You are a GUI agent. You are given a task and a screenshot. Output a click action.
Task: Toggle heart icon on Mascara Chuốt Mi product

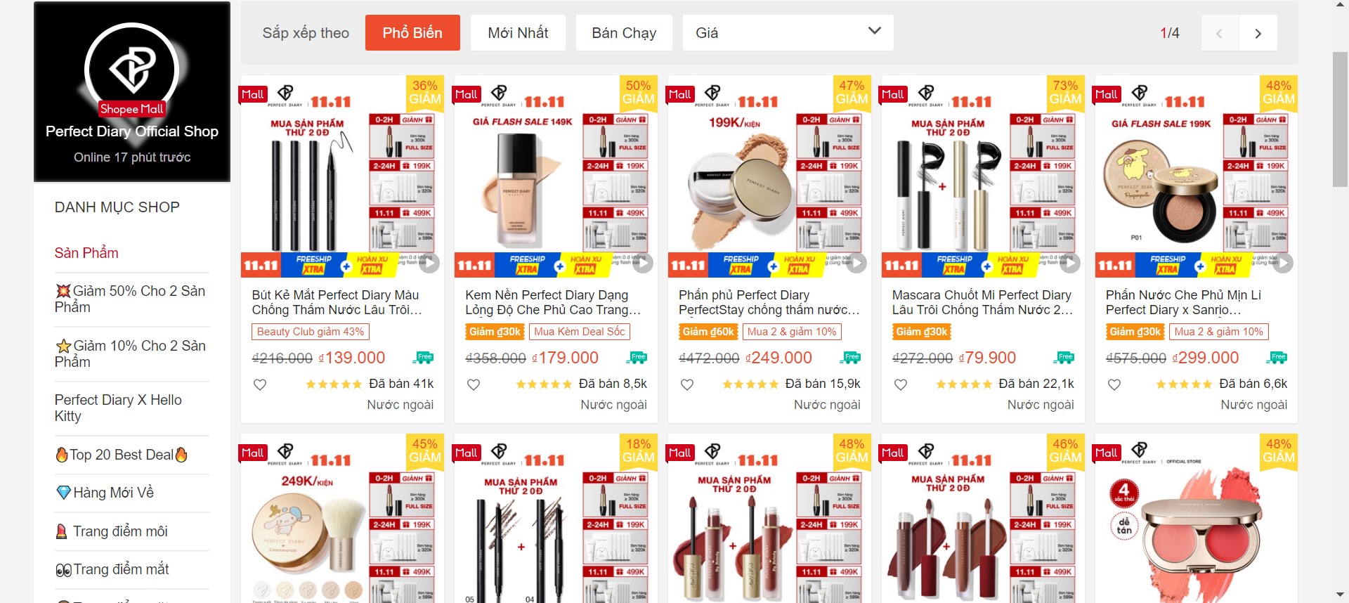click(901, 384)
